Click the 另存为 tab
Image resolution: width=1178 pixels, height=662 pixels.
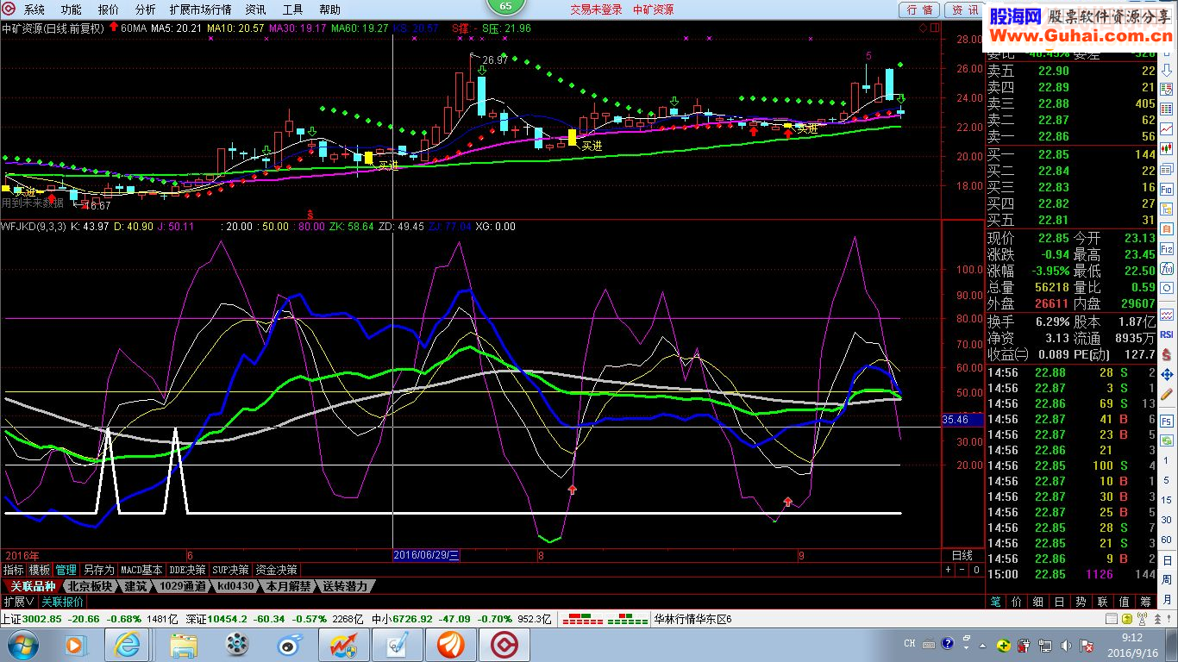98,570
